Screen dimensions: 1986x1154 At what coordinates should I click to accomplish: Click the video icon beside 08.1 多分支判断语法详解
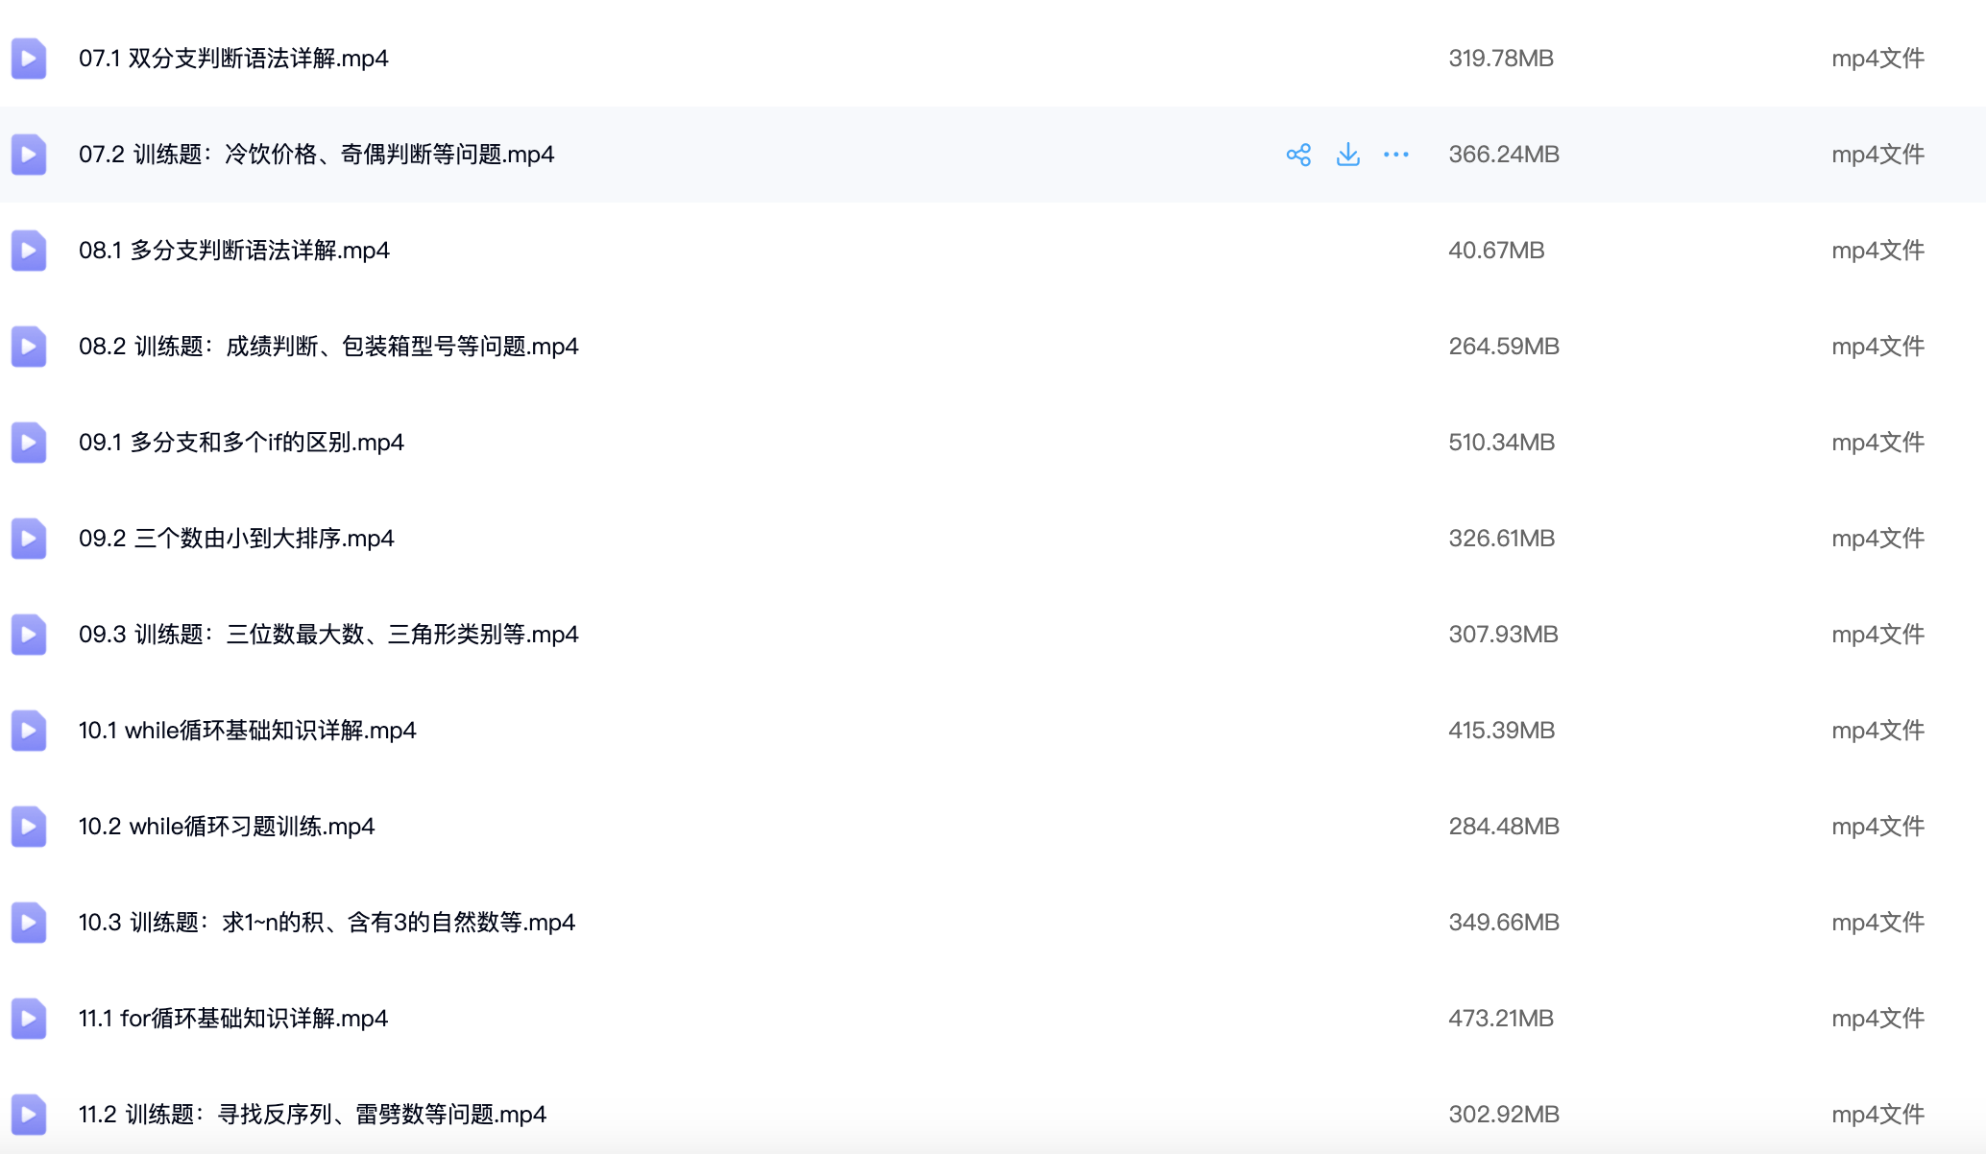coord(29,251)
